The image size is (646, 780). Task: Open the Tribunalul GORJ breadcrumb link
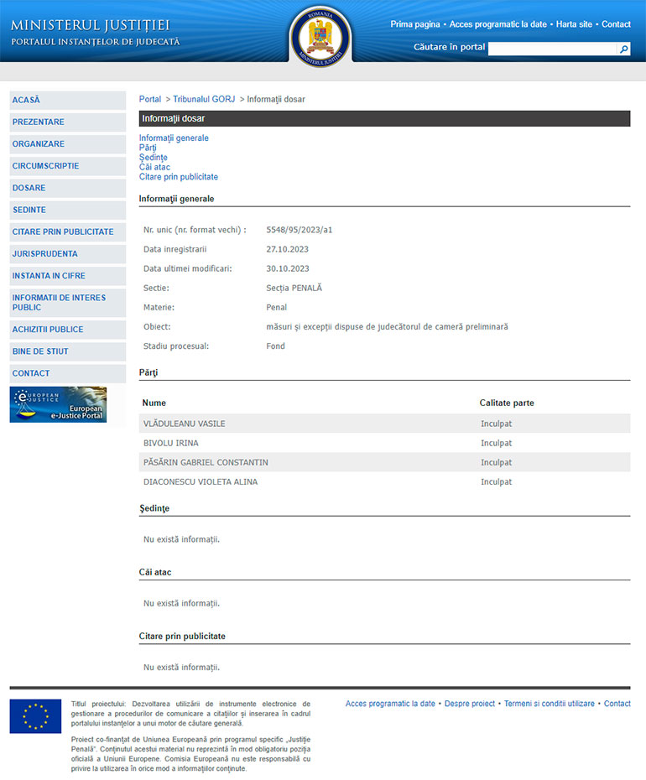coord(204,99)
